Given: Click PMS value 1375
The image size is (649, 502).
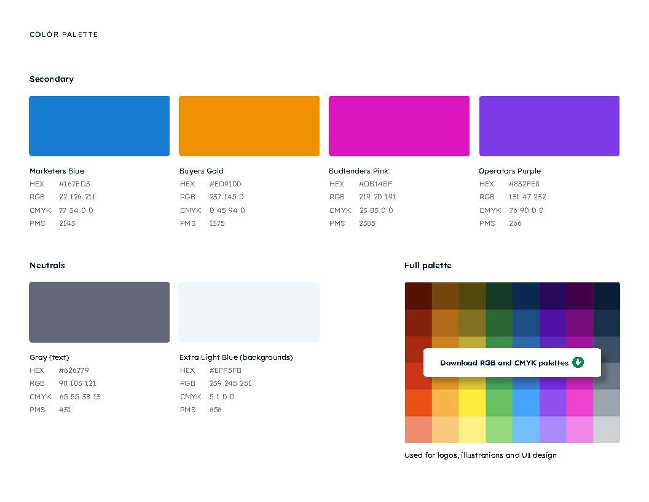Looking at the screenshot, I should (217, 223).
